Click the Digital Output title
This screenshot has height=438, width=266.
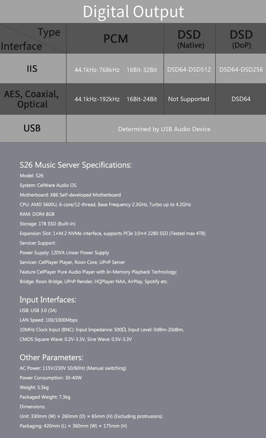pos(133,12)
